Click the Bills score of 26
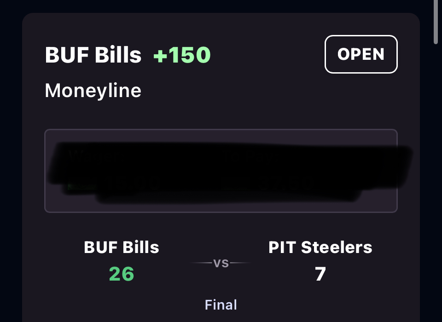Image resolution: width=442 pixels, height=322 pixels. point(122,274)
